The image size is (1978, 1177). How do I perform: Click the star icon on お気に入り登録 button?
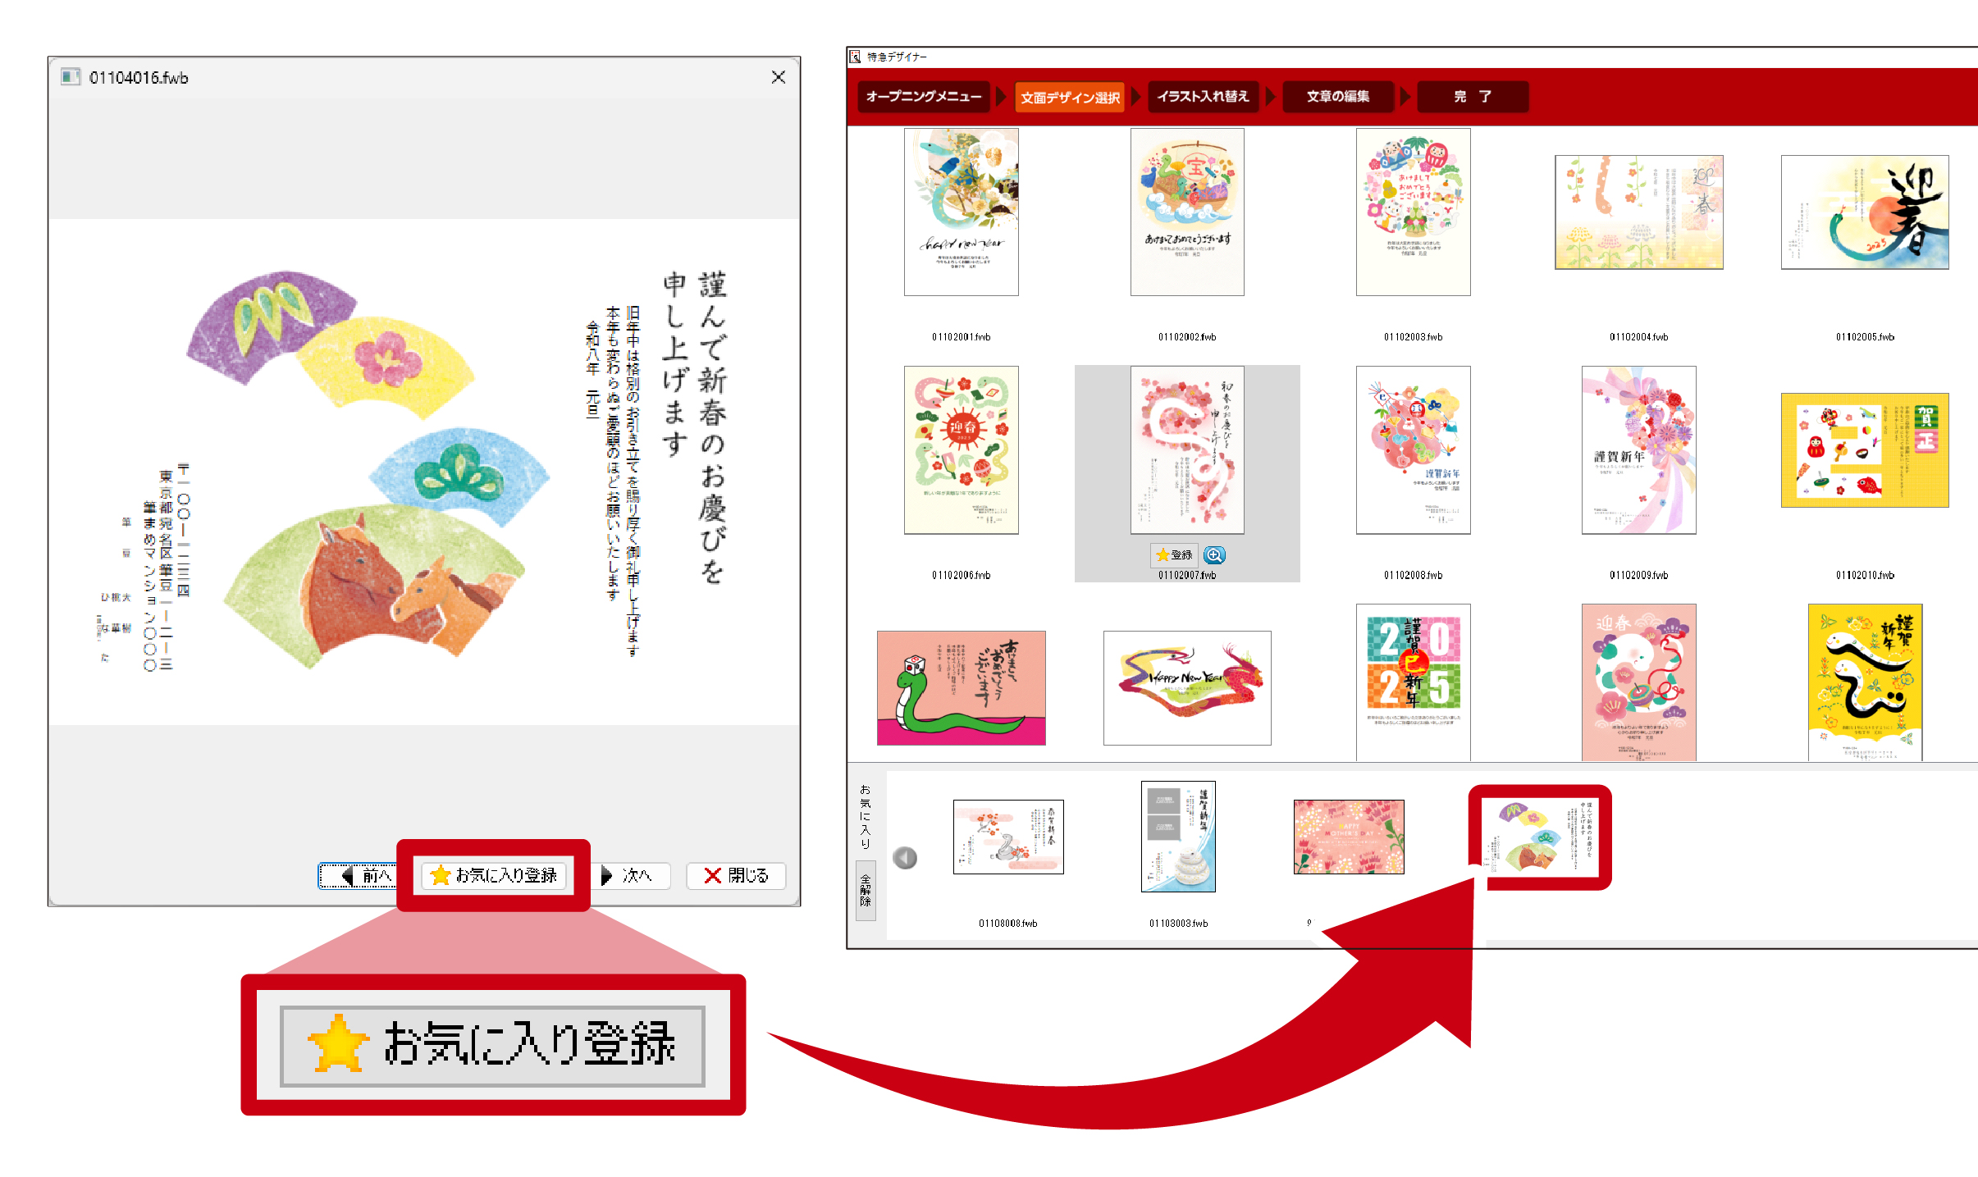pyautogui.click(x=441, y=876)
